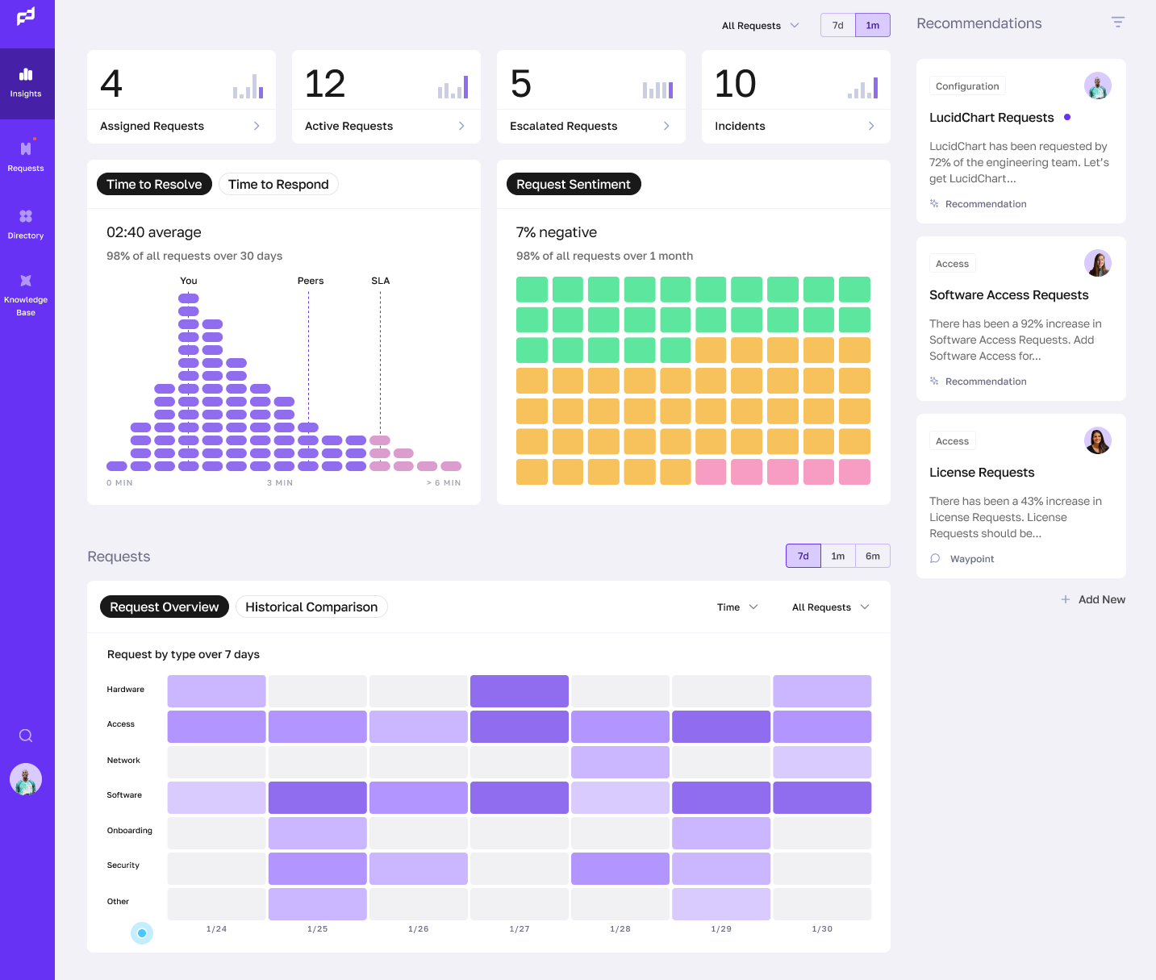Screen dimensions: 1156x980
Task: Open All Requests dropdown in Request Overview panel
Action: pos(831,607)
